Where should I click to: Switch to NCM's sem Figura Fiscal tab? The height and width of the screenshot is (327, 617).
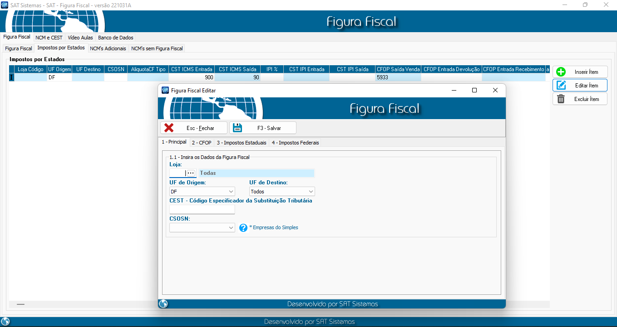click(157, 48)
